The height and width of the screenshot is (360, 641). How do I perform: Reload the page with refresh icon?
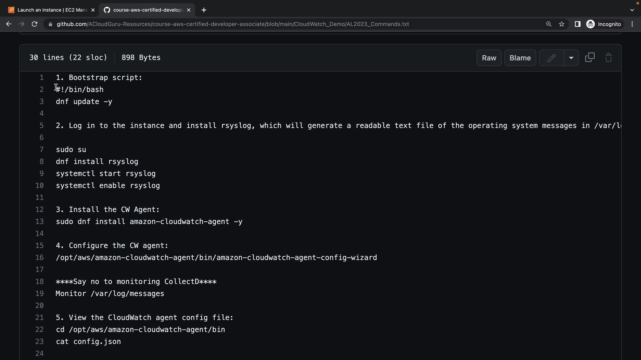[34, 24]
